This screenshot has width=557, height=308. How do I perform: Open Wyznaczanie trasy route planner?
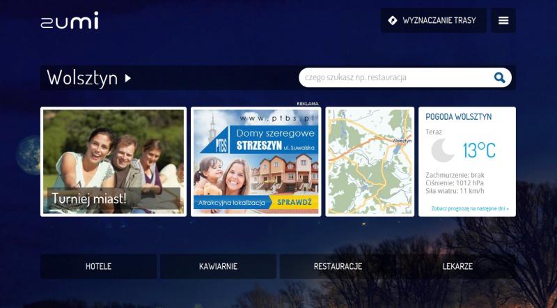434,21
